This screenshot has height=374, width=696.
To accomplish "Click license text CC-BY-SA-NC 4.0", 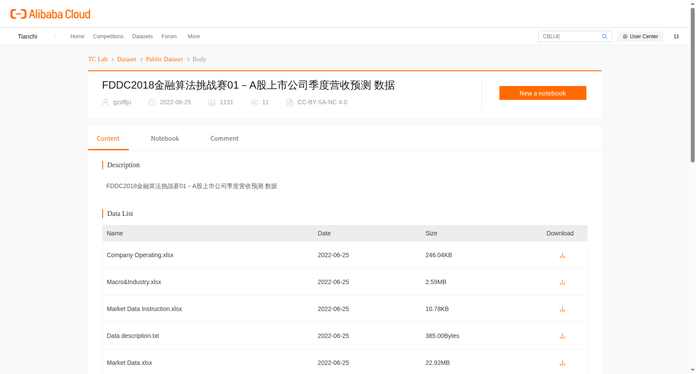I will pyautogui.click(x=322, y=102).
